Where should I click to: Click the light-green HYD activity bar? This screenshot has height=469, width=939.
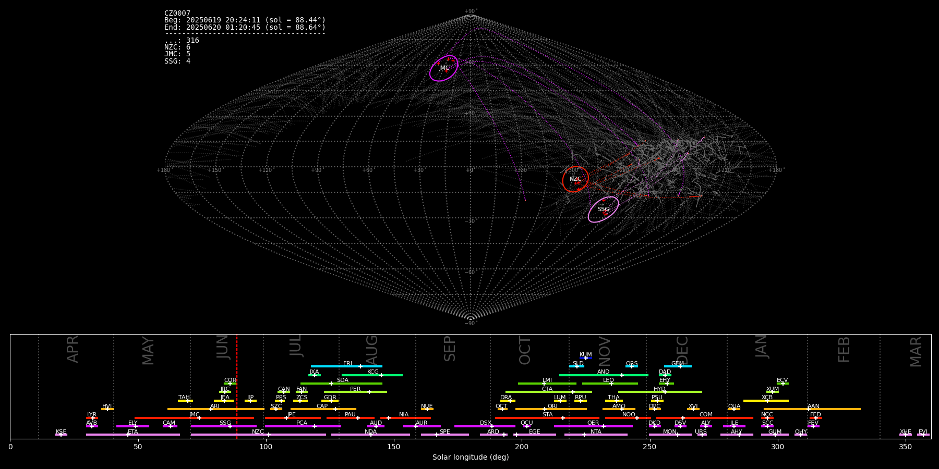tap(660, 392)
